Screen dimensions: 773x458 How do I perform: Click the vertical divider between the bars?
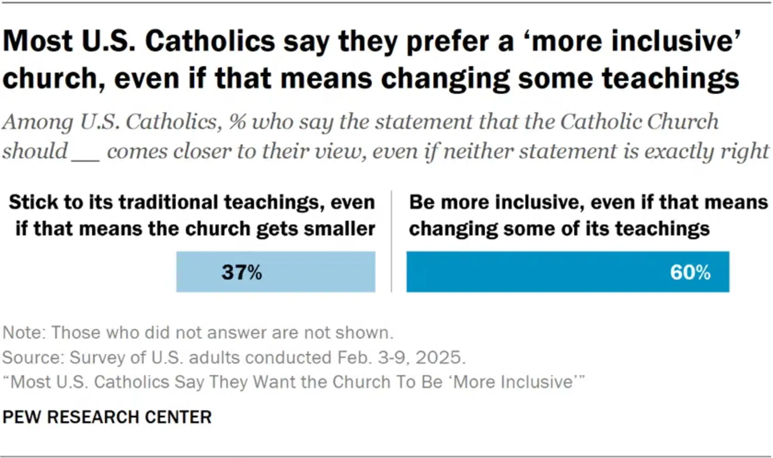391,241
